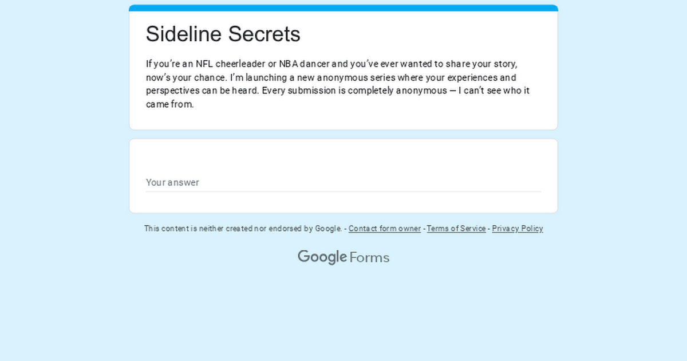687x361 pixels.
Task: Open the Contact form owner link
Action: click(384, 228)
